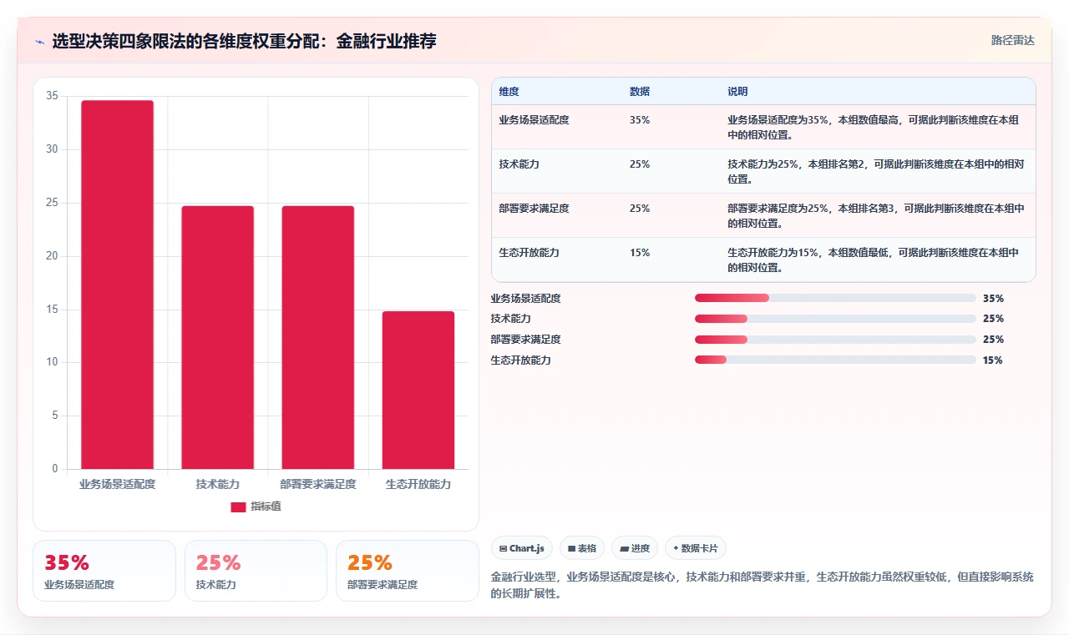Click the 15% value in table

[640, 253]
